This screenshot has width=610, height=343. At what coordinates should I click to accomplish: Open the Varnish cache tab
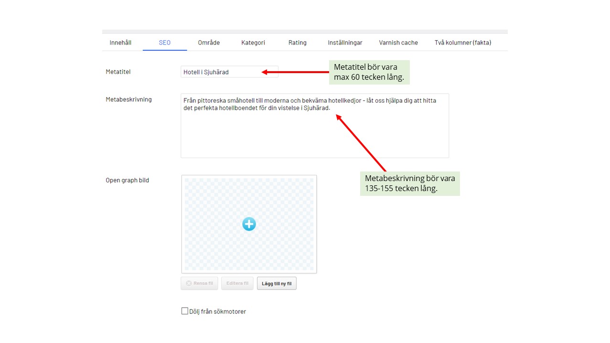pos(398,43)
